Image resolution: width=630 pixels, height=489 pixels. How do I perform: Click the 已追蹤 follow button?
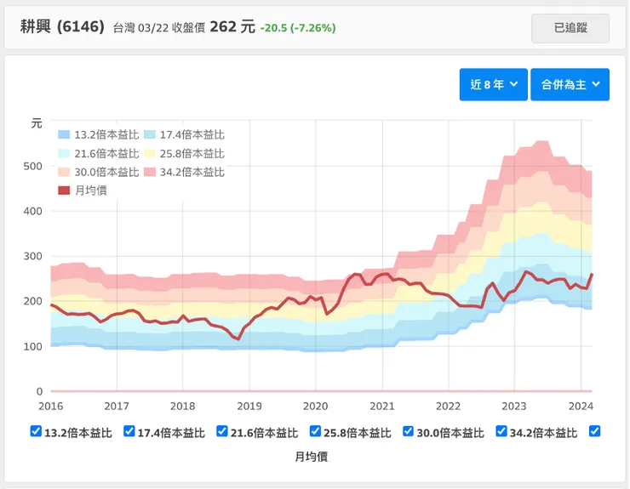click(570, 28)
